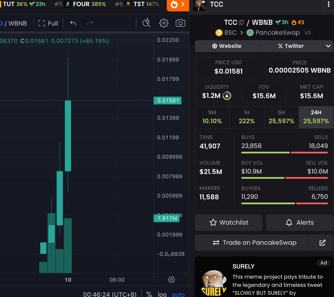
Task: Click the BUY VOL value $10.9M
Action: (251, 171)
